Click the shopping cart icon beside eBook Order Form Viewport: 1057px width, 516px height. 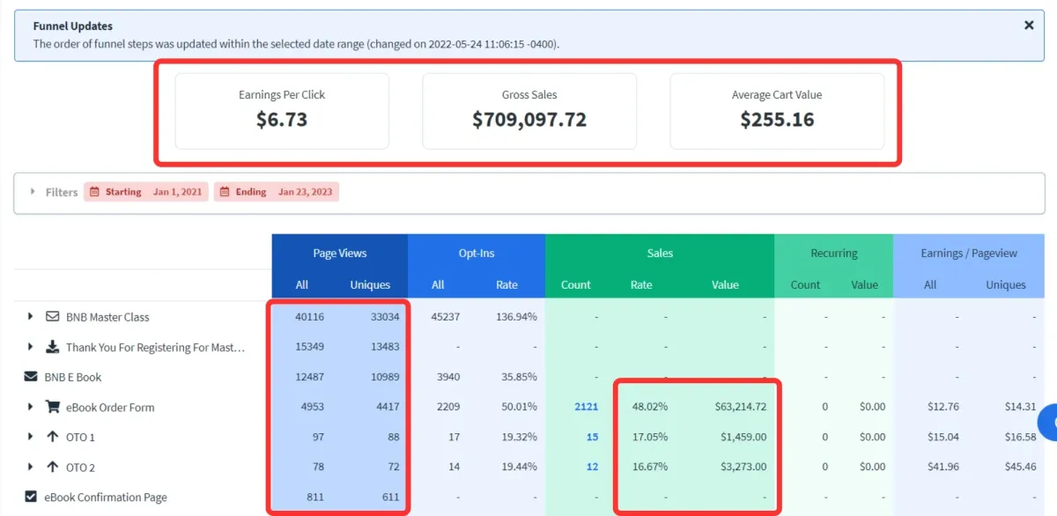(x=53, y=407)
